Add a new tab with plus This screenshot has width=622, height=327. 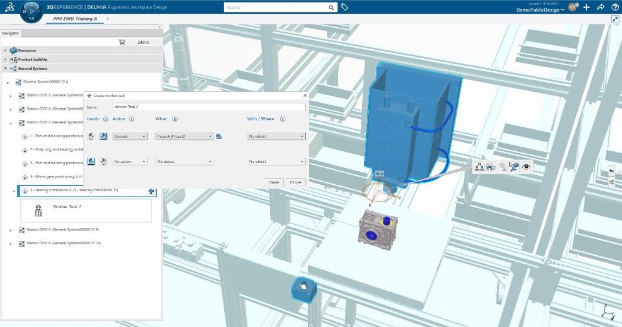click(108, 19)
